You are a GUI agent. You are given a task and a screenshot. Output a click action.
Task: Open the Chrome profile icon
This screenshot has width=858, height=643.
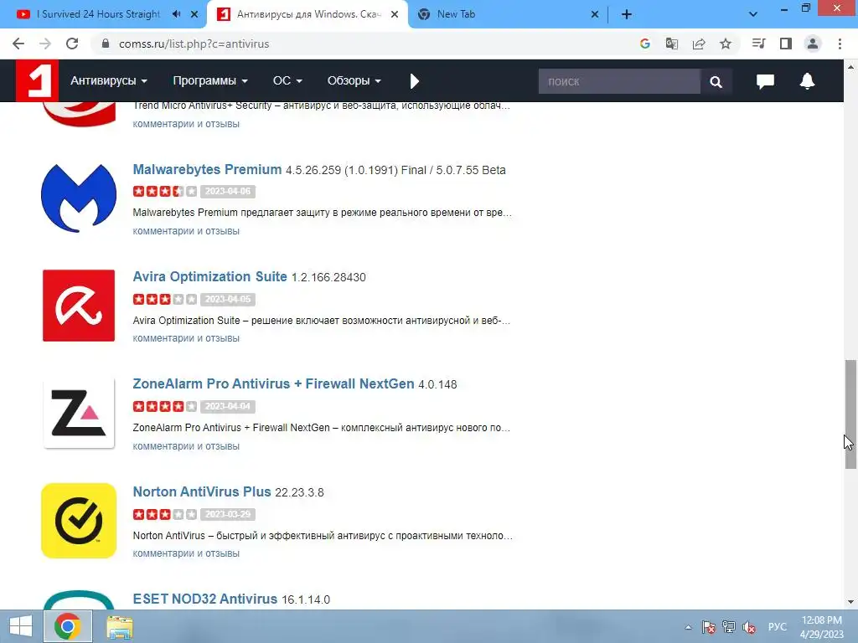(813, 44)
